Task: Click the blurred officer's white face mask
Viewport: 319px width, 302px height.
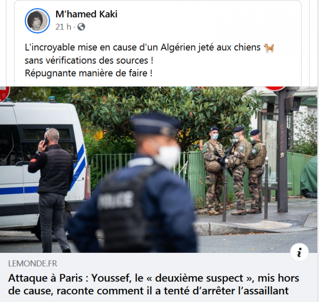Action: pyautogui.click(x=168, y=156)
